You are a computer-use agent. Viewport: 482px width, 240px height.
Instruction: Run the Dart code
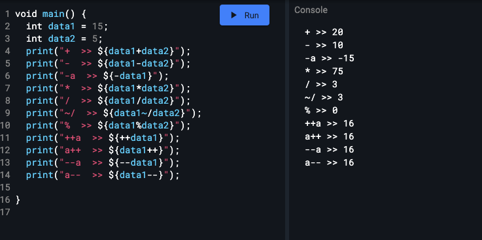[245, 15]
